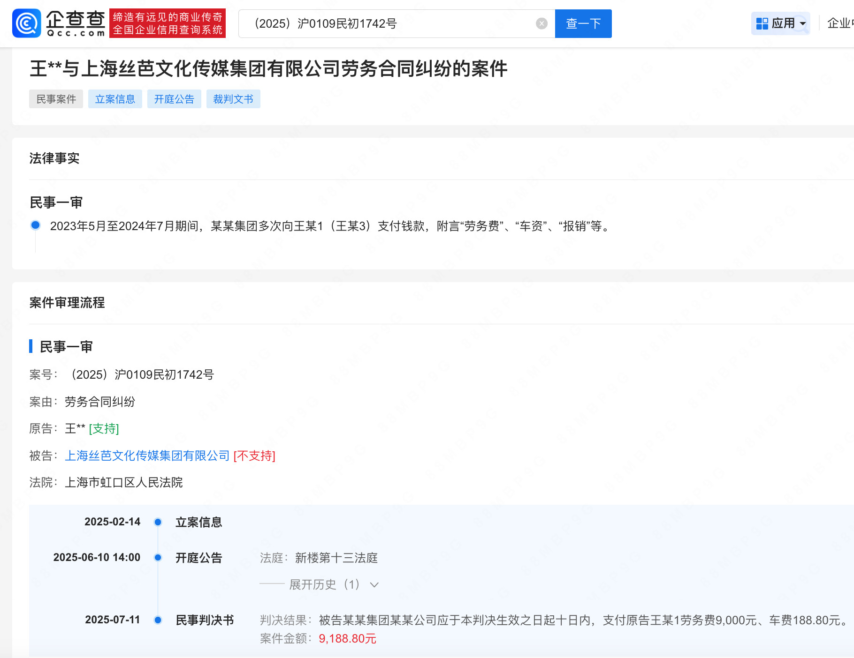Select the 民事案件 tag

[56, 99]
